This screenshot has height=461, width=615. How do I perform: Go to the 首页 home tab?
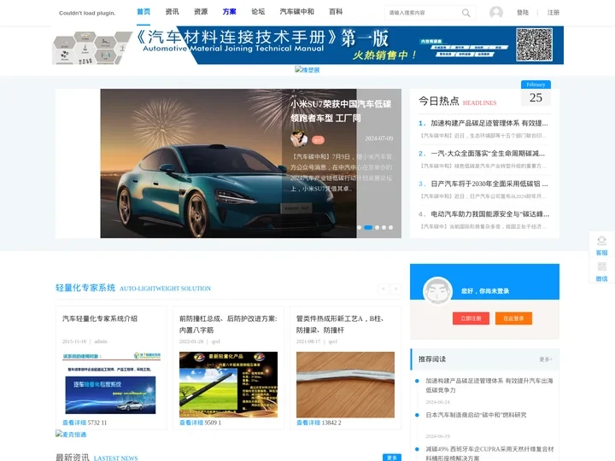point(143,12)
